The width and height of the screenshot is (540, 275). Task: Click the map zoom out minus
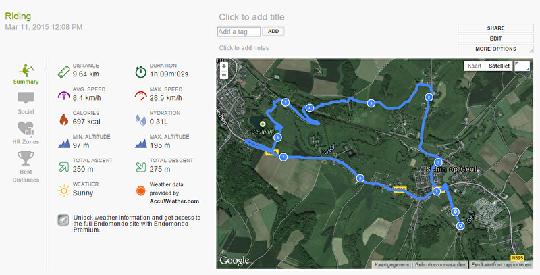click(x=224, y=75)
